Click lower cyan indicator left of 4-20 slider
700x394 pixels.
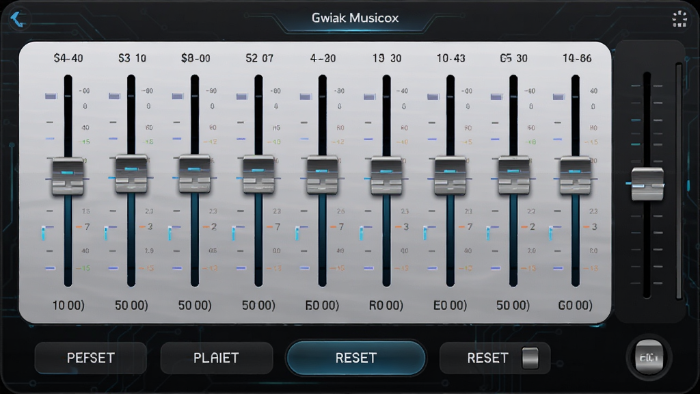[297, 233]
